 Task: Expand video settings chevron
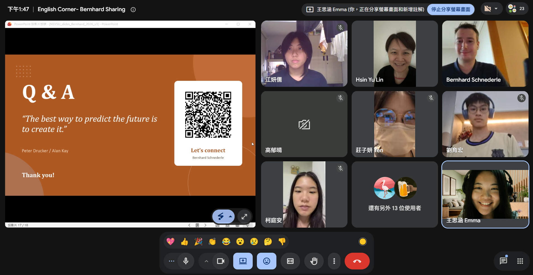206,261
